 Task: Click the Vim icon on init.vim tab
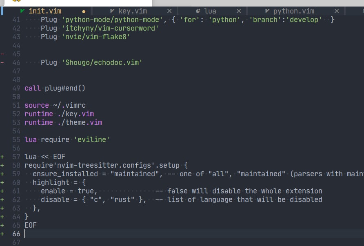pos(22,11)
